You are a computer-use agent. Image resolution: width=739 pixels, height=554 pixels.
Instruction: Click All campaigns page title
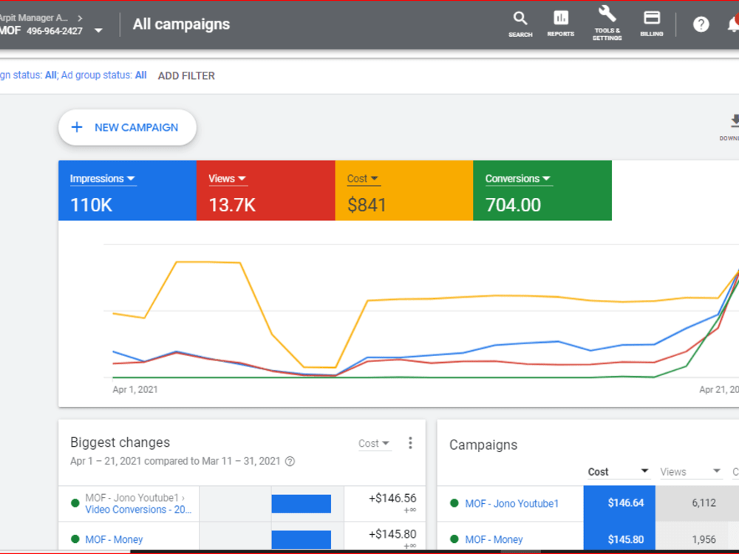182,24
